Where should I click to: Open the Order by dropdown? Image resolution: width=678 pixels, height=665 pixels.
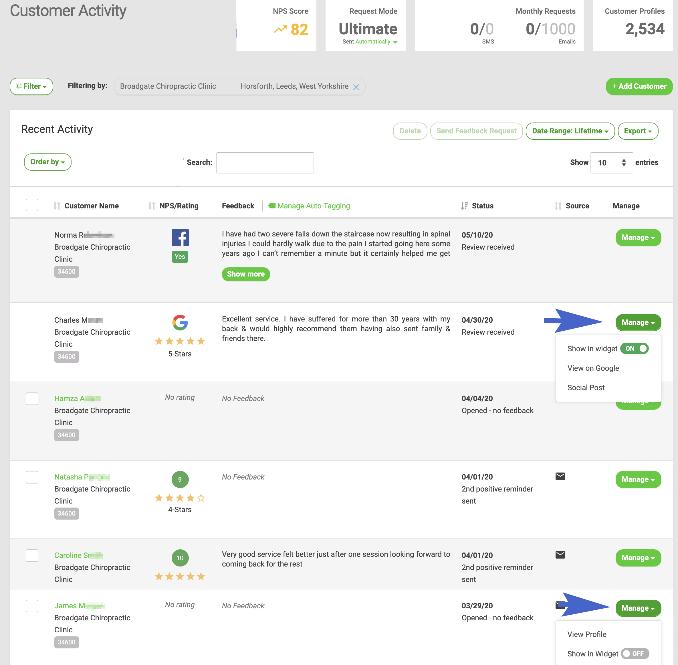coord(47,162)
